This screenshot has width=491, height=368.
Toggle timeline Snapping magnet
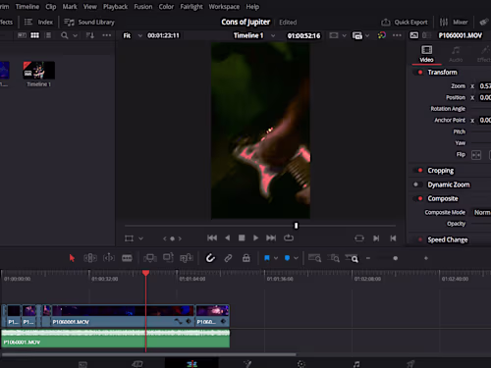[210, 258]
